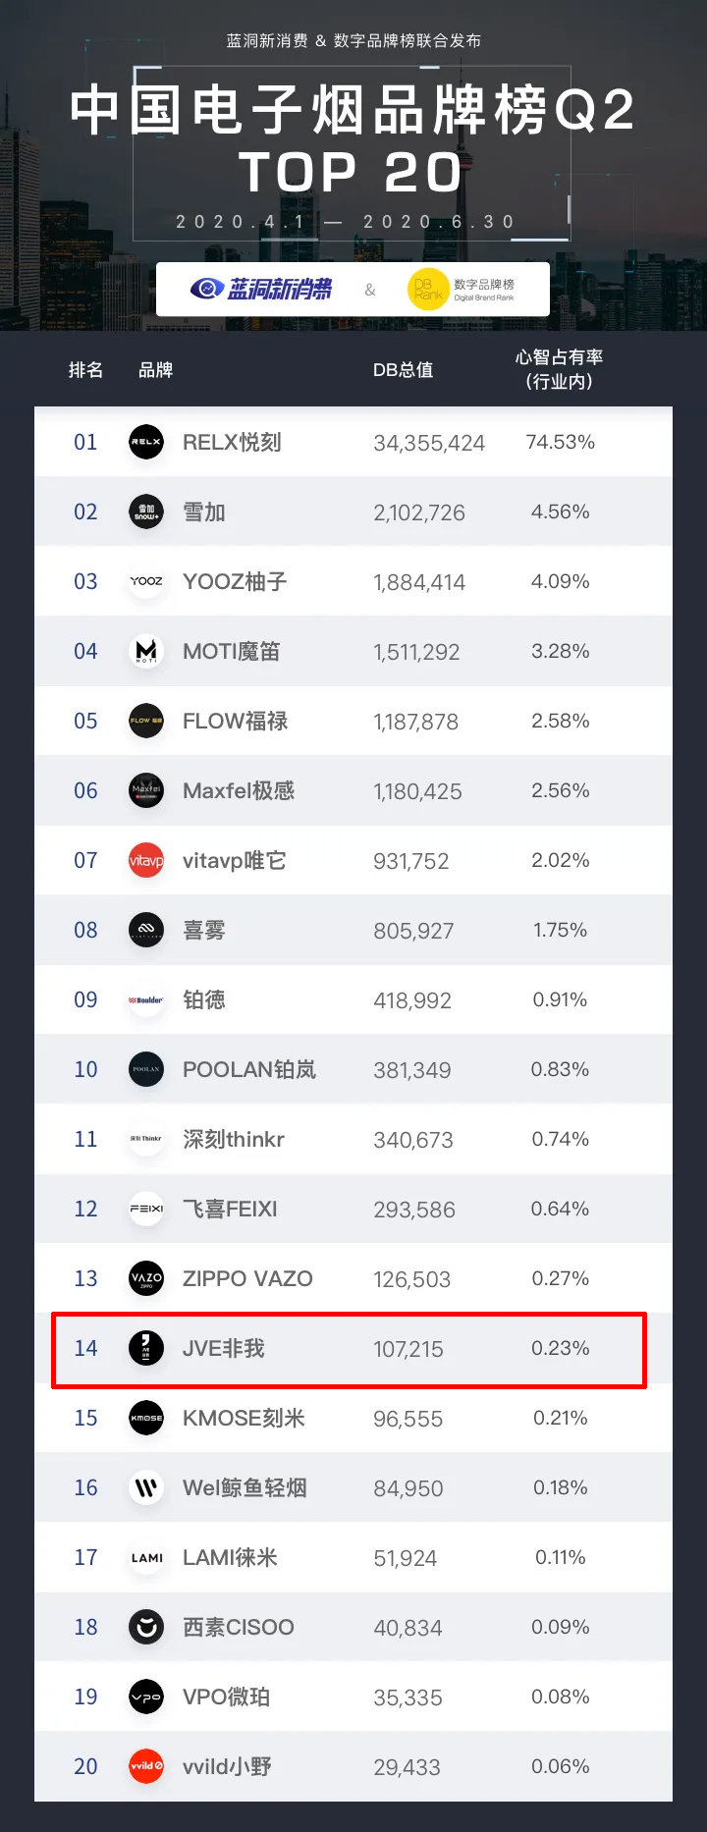The image size is (707, 1832).
Task: Click RELX's 34,355,424 DB value
Action: pos(429,443)
